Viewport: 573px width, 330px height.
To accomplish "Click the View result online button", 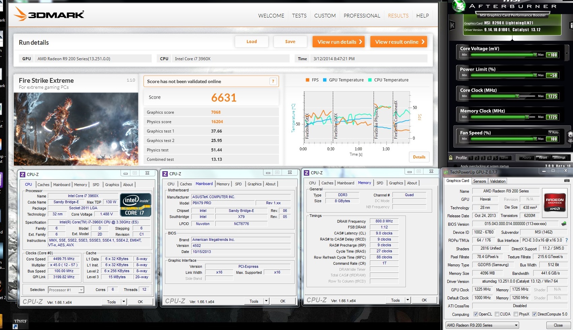I will 399,42.
